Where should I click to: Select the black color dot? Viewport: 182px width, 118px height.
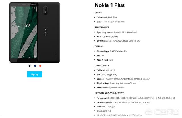pyautogui.click(x=30, y=66)
